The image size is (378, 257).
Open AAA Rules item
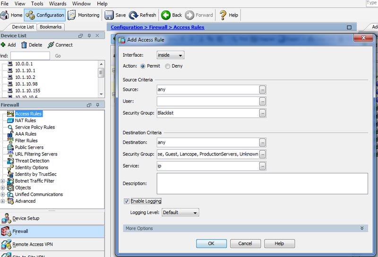tap(26, 134)
